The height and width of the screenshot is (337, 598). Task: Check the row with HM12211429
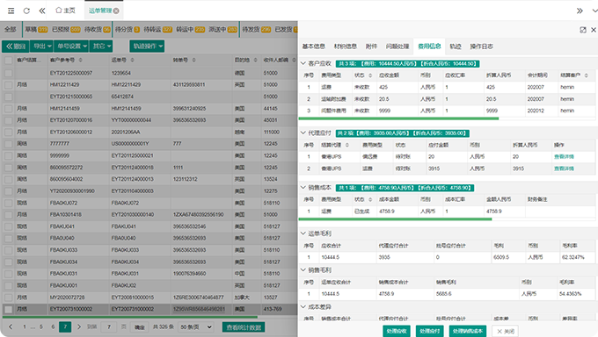pos(9,84)
